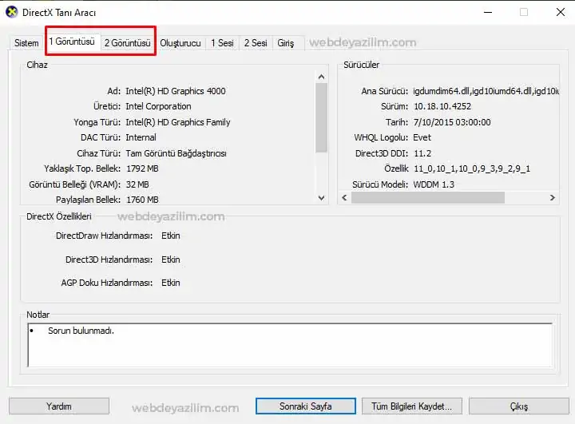Click the Sürücüler scroll left arrow
575x424 pixels.
point(344,198)
